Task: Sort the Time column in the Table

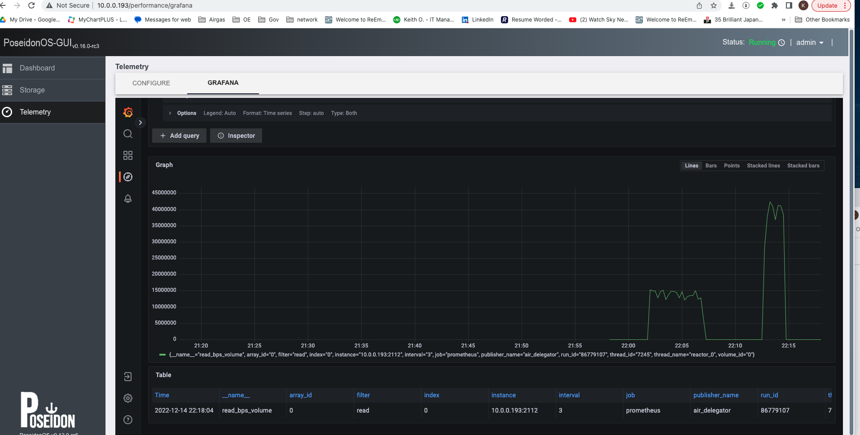Action: click(162, 395)
